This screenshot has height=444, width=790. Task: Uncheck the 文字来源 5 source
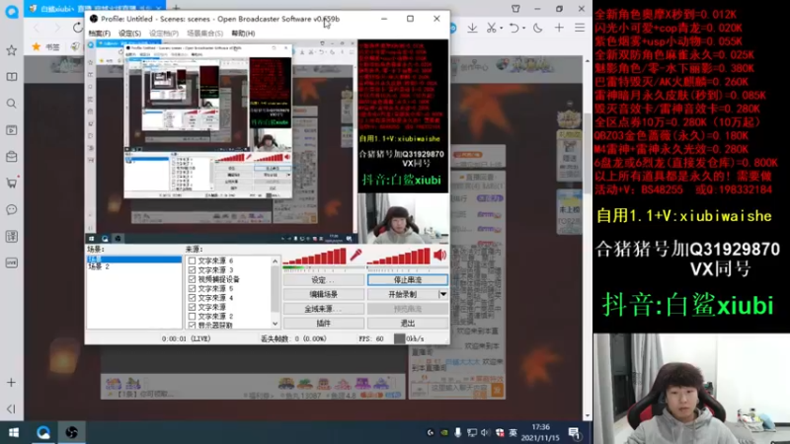click(192, 288)
